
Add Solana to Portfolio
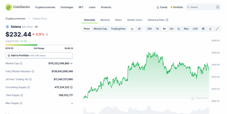[39, 55]
